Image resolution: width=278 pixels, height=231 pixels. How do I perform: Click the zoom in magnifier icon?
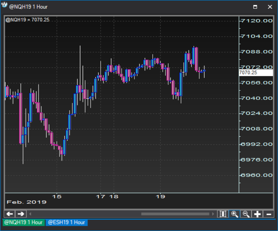click(235, 214)
